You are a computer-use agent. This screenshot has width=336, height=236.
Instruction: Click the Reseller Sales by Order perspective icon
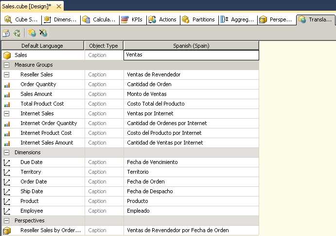(7, 231)
